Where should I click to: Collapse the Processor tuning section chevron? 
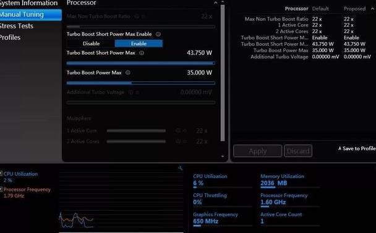pos(216,2)
